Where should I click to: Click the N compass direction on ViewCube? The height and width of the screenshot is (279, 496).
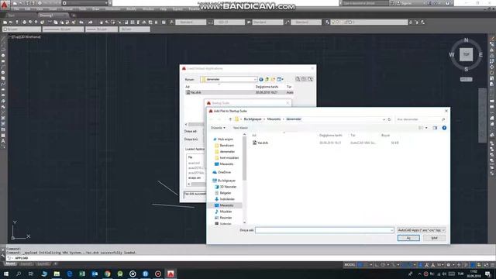tap(466, 40)
